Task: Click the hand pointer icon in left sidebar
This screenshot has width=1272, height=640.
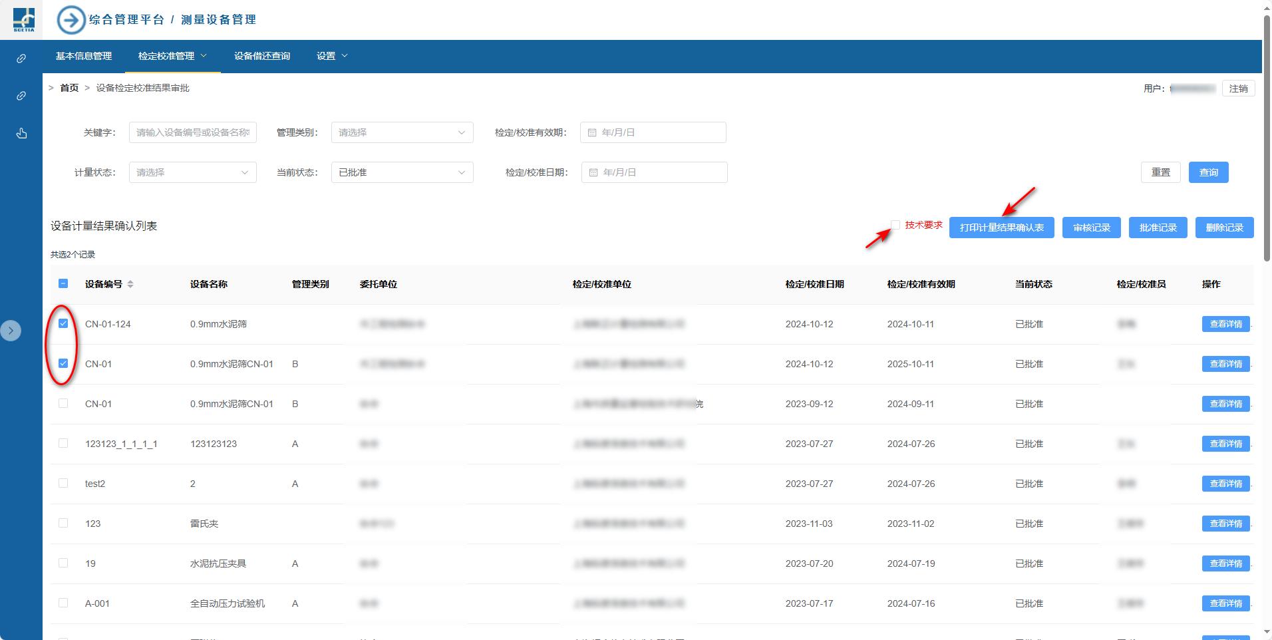Action: click(21, 133)
